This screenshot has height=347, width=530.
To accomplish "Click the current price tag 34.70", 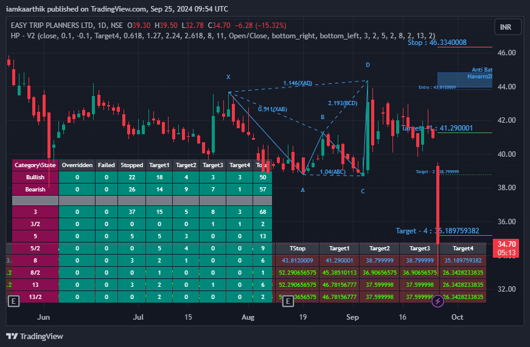I will 506,248.
